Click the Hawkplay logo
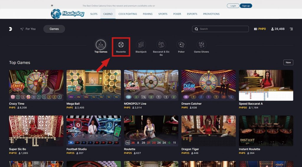The width and height of the screenshot is (302, 167). pos(68,14)
